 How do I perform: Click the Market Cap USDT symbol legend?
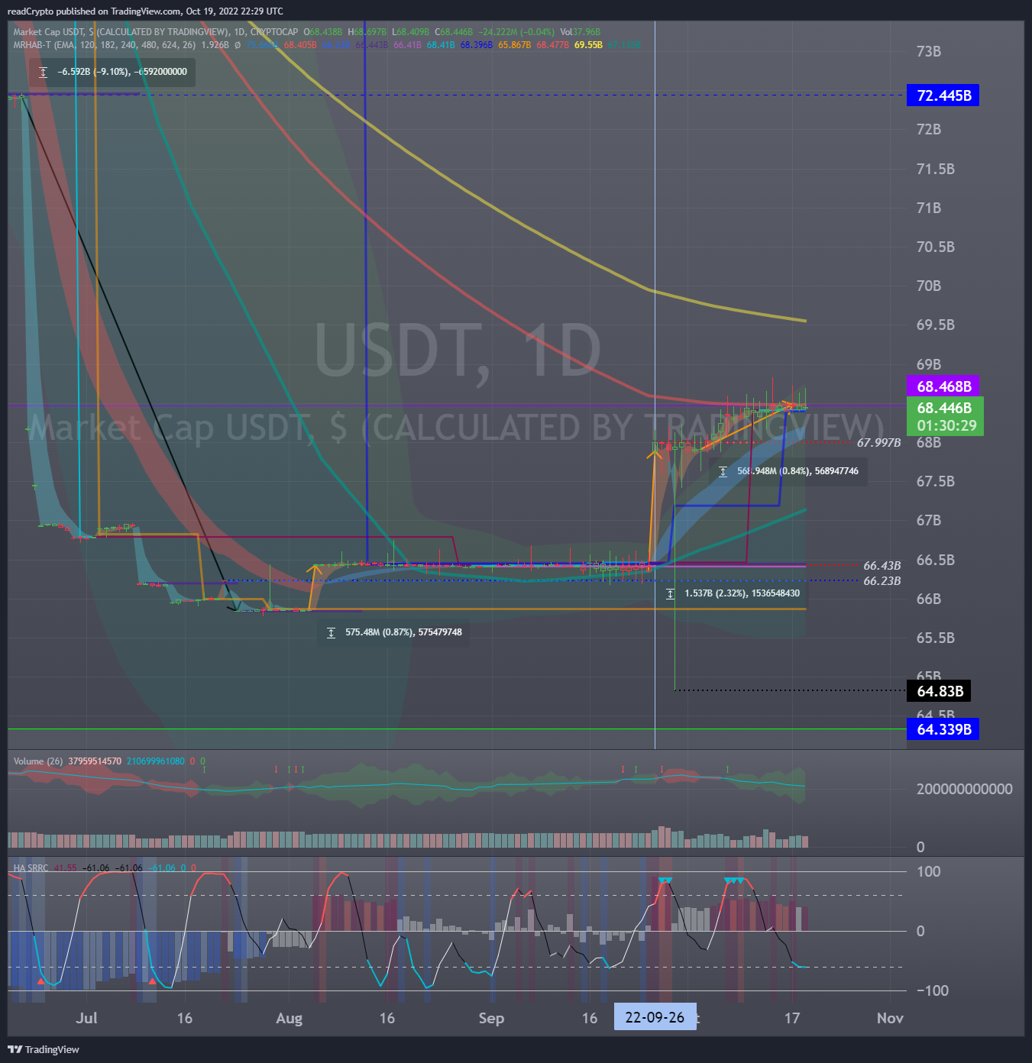pyautogui.click(x=155, y=32)
